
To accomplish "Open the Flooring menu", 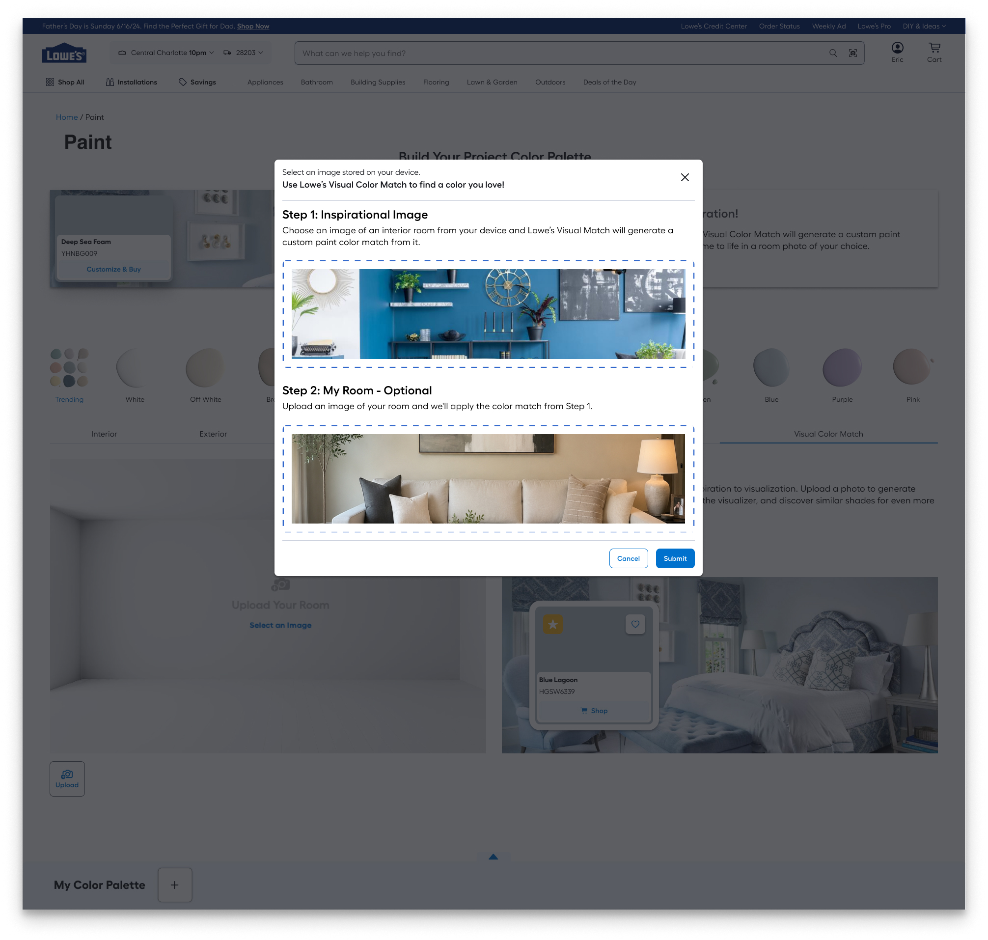I will (x=436, y=82).
